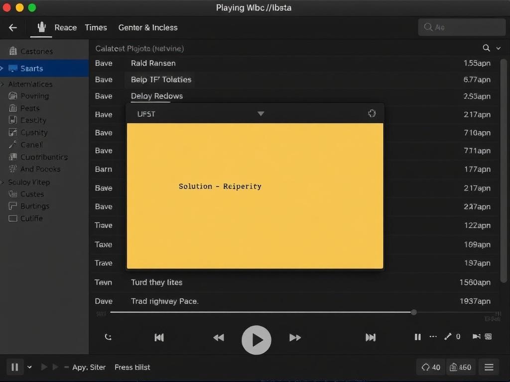Image resolution: width=510 pixels, height=382 pixels.
Task: Open the Times tab
Action: click(96, 28)
